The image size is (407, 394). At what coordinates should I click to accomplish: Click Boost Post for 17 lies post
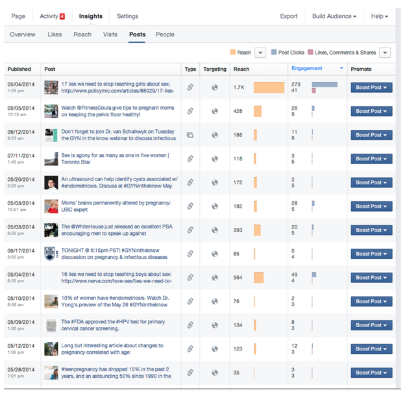coord(371,88)
